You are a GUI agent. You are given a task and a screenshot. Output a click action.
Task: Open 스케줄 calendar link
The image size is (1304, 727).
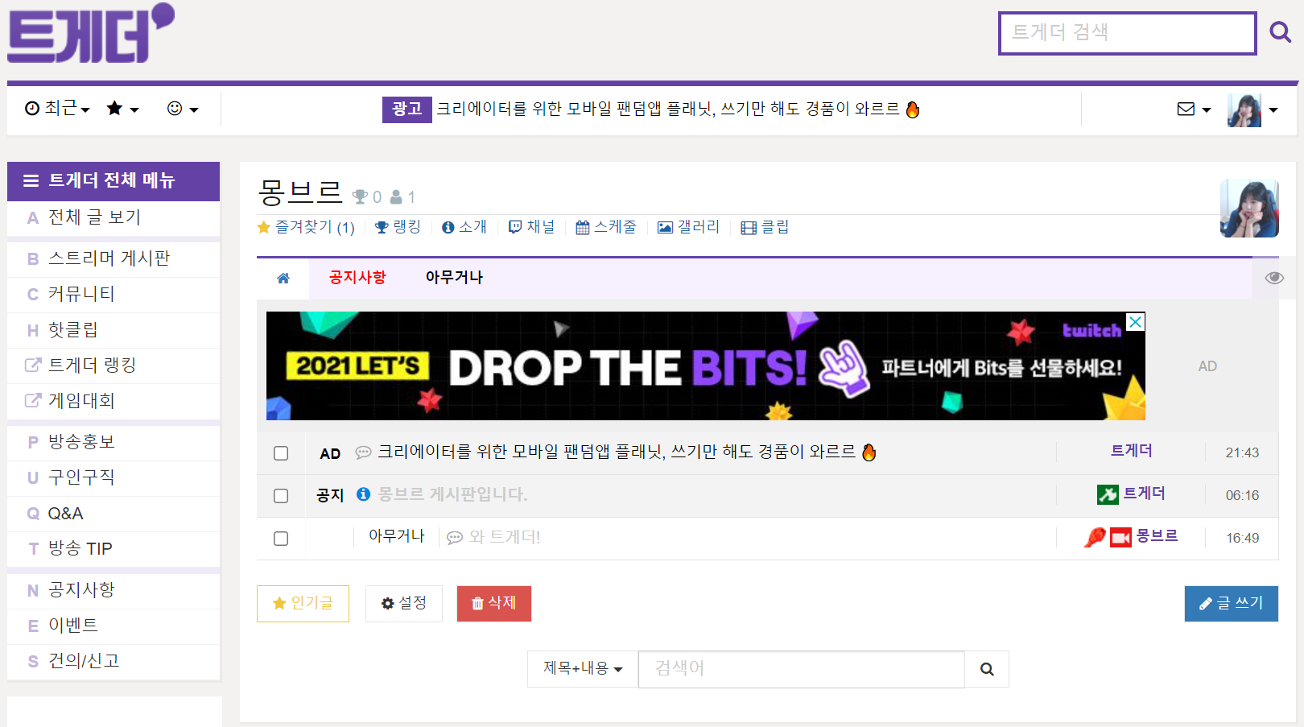[x=606, y=227]
